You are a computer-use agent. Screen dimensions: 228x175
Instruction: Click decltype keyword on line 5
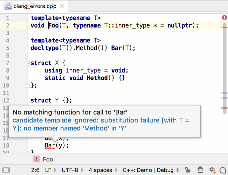[45, 48]
